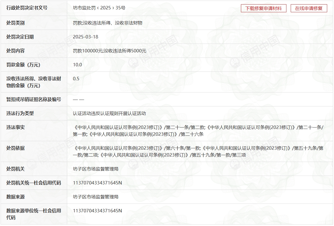Image resolution: width=334 pixels, height=226 pixels.
Task: Click the 处罚依据 legal citation text
Action: point(198,151)
